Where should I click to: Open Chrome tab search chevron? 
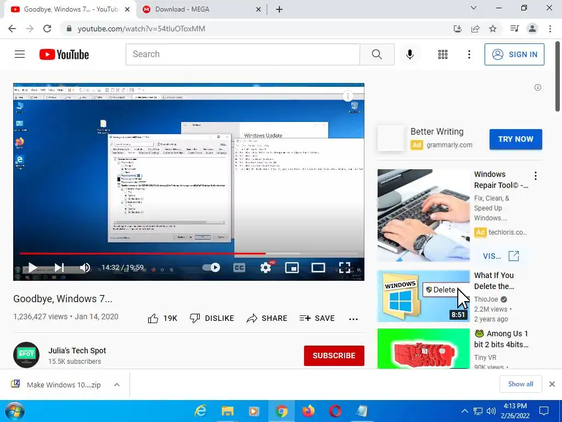pos(473,8)
